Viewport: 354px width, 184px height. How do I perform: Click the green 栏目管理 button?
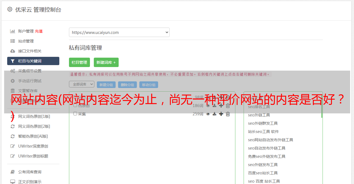79,62
